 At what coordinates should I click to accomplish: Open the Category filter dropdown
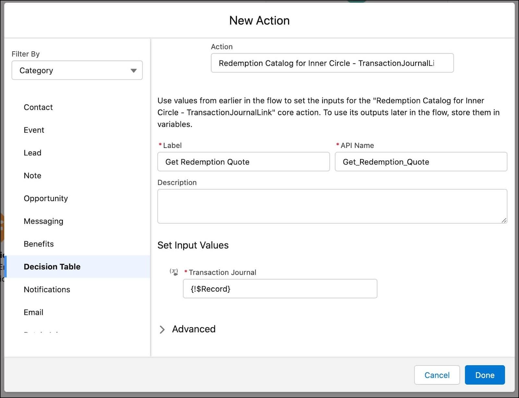pyautogui.click(x=77, y=70)
